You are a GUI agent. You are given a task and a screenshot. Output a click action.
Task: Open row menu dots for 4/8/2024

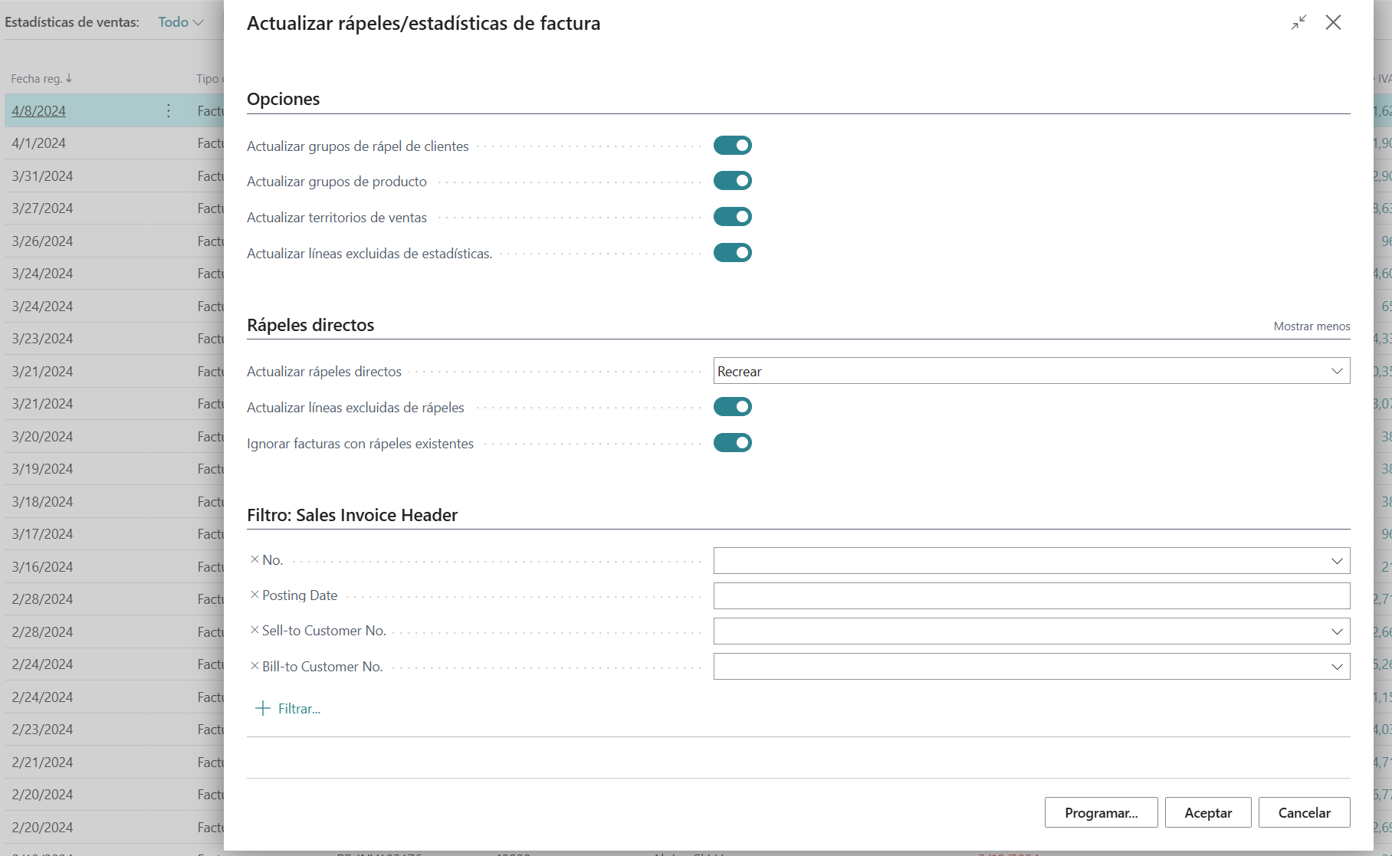(169, 111)
